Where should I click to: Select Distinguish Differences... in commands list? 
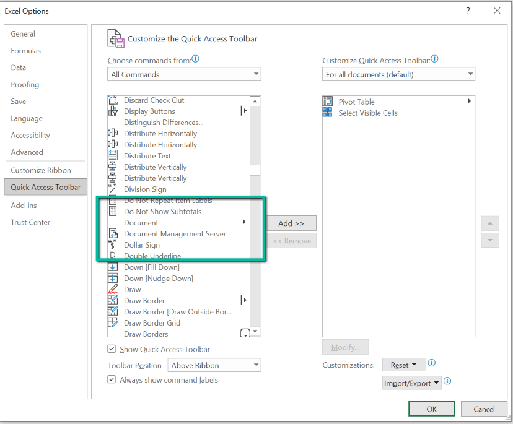164,123
